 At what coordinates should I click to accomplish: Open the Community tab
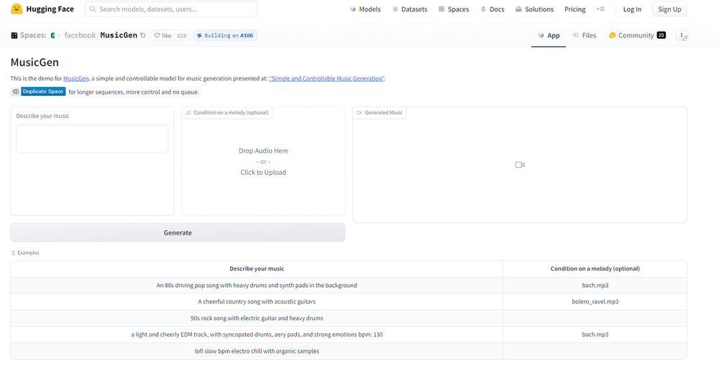636,35
